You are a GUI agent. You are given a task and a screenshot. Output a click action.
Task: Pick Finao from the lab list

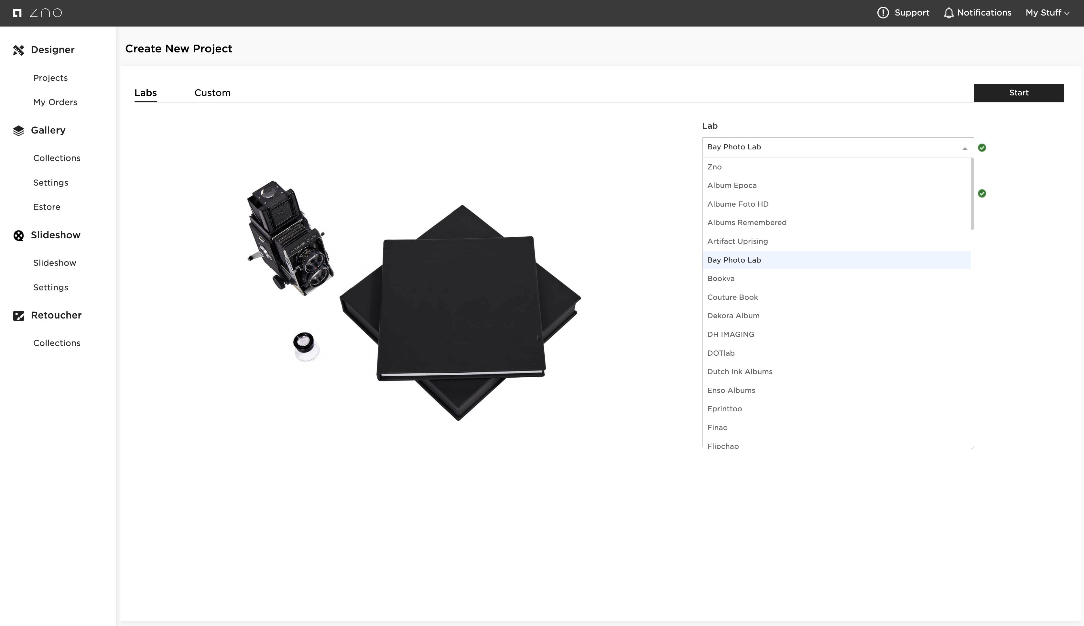836,427
